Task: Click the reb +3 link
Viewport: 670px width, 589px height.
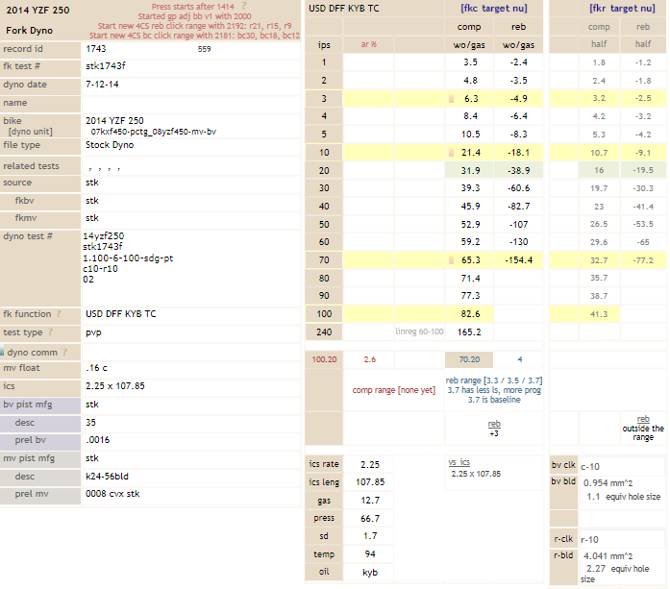Action: (494, 423)
